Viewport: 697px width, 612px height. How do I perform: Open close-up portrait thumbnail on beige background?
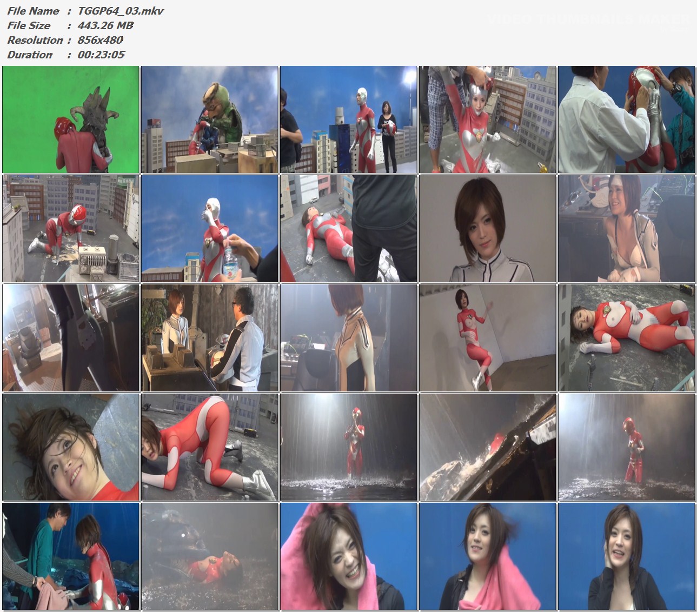coord(488,229)
